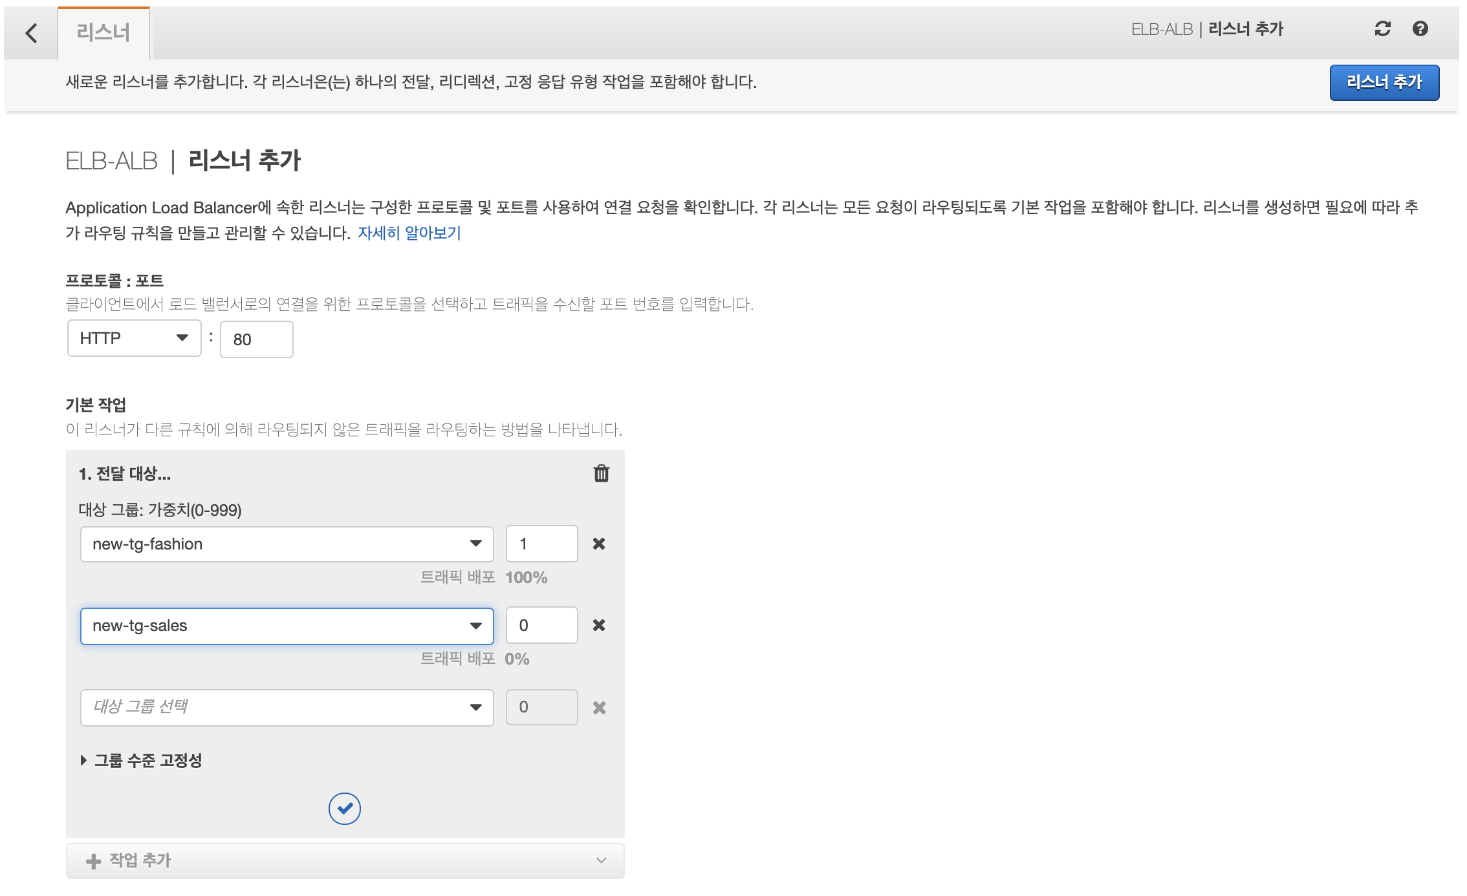The image size is (1467, 896).
Task: Open the 자세히 알아보기 link
Action: point(409,233)
